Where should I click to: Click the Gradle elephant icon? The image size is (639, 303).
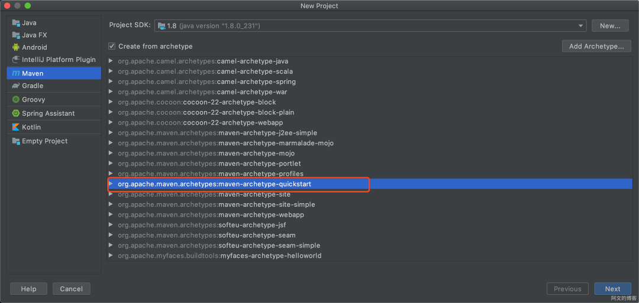click(16, 86)
